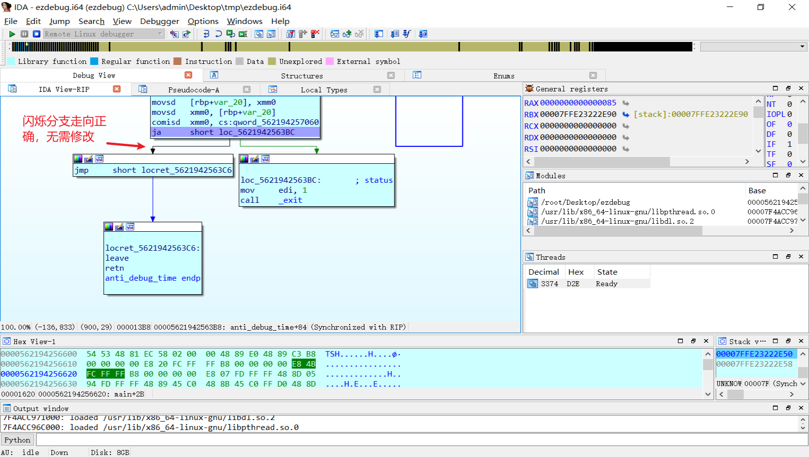Select the RCX register value
Viewport: 809px width, 457px height.
pyautogui.click(x=578, y=126)
